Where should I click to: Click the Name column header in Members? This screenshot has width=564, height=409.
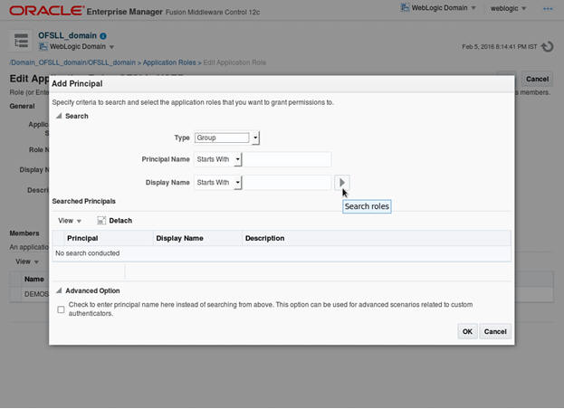coord(34,279)
